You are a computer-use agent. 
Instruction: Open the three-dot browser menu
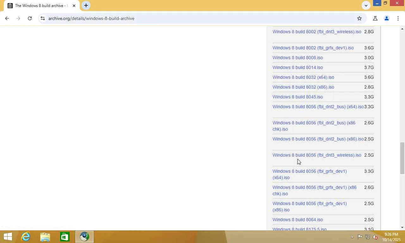[x=398, y=18]
